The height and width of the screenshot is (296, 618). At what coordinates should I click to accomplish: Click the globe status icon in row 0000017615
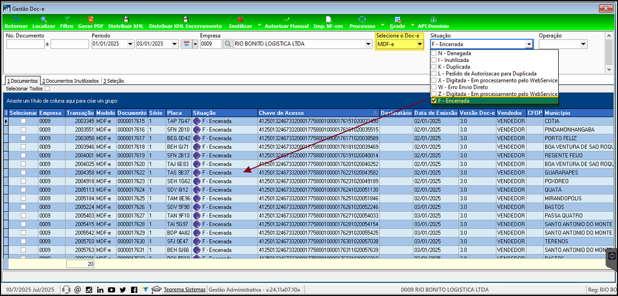[x=197, y=121]
